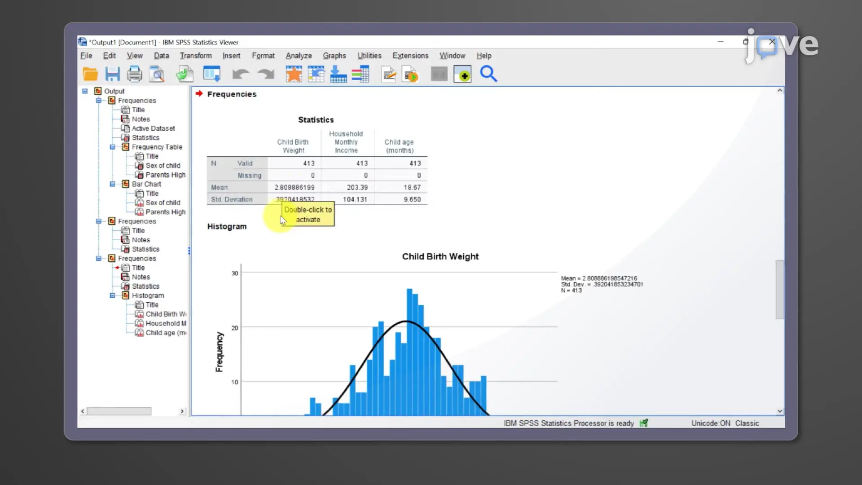
Task: Click 'IBM SPSS Statistics Processor is ready' status
Action: (569, 423)
